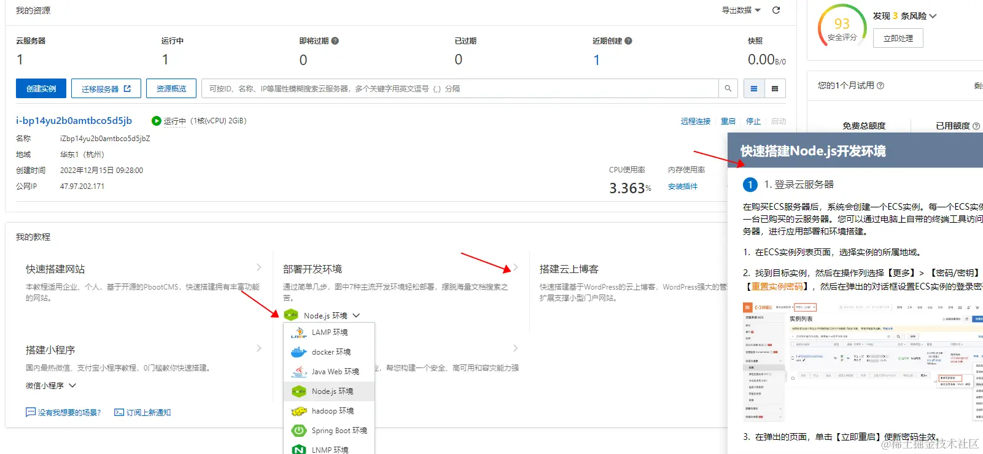The width and height of the screenshot is (983, 454).
Task: Click the help icon next to 您的1个月试用
Action: point(880,85)
